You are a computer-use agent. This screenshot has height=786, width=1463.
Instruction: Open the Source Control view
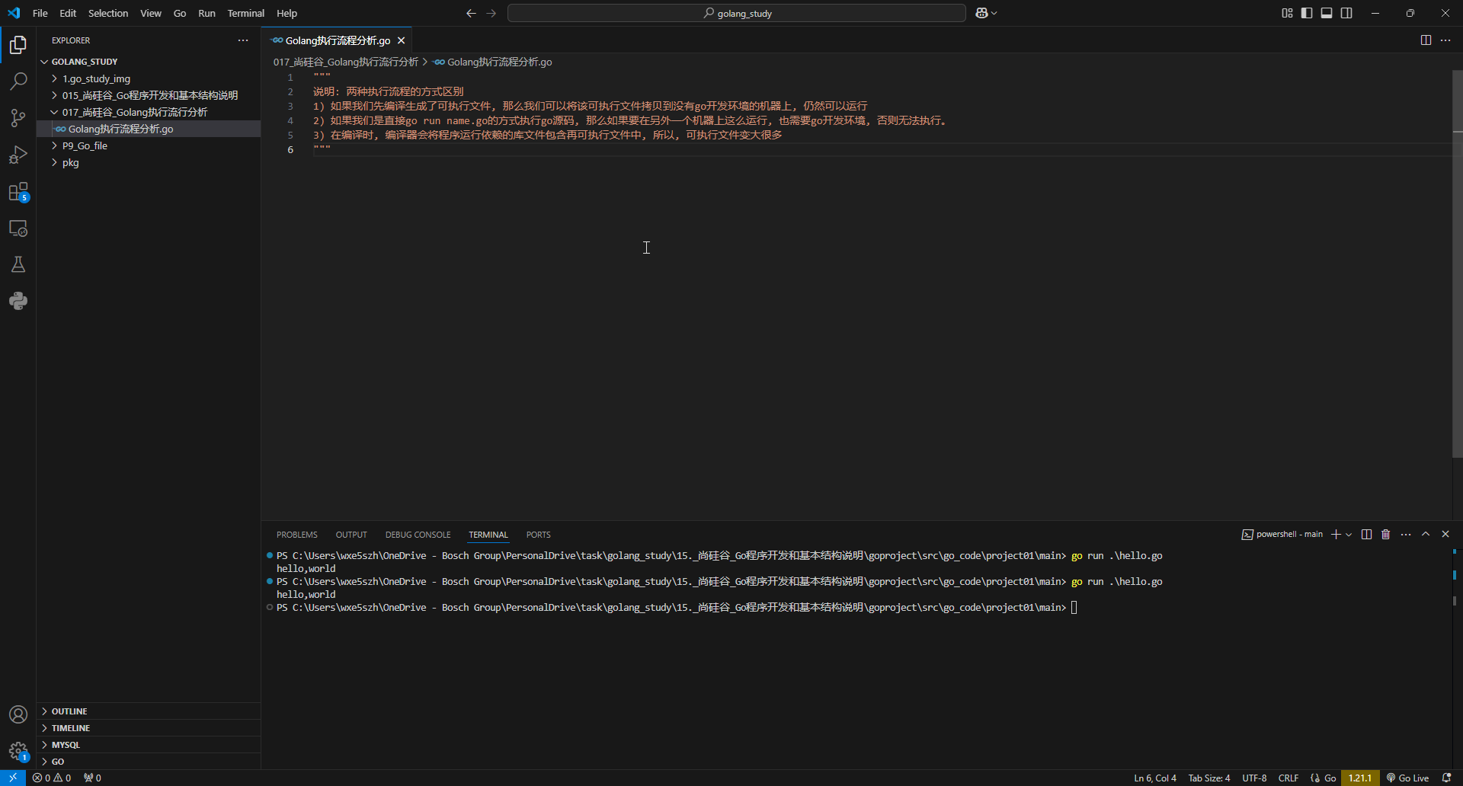(x=18, y=118)
